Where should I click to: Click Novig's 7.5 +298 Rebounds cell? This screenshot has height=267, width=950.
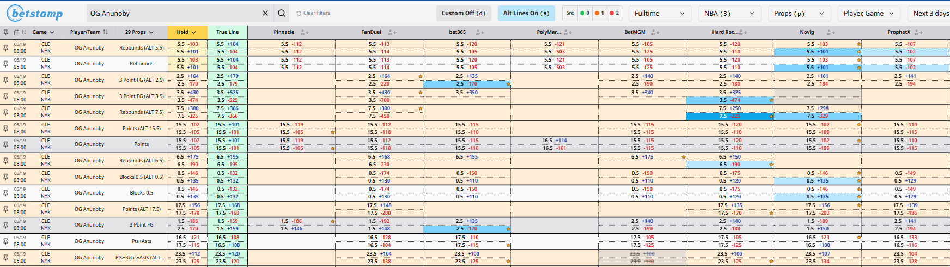(818, 108)
